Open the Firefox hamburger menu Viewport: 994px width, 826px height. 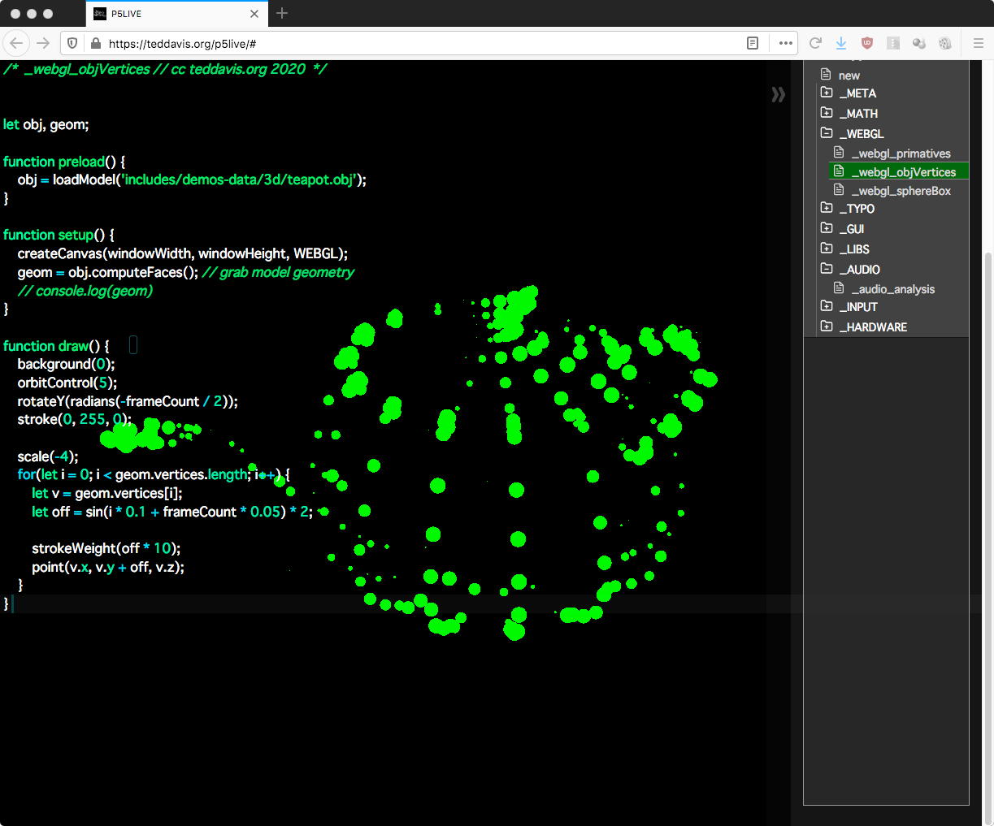(x=978, y=43)
